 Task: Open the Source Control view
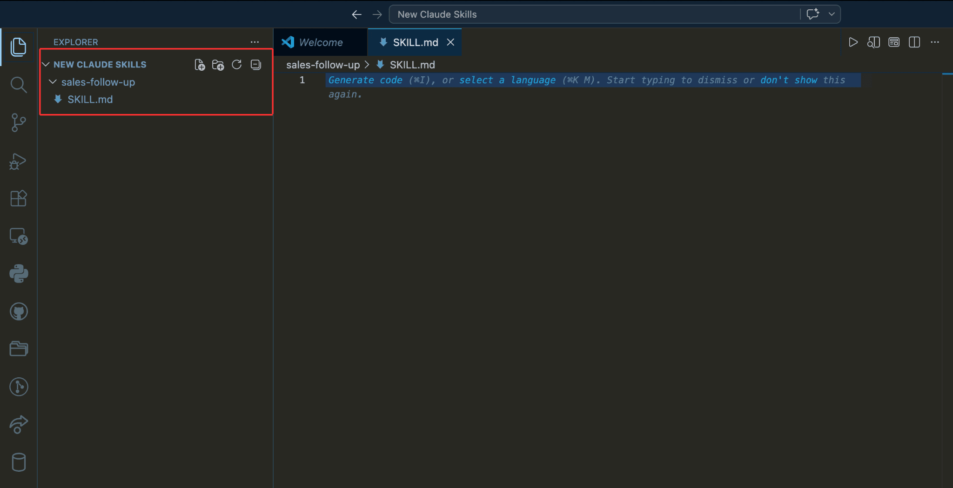pyautogui.click(x=19, y=123)
